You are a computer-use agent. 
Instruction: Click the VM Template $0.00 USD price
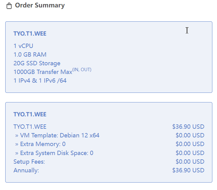point(190,136)
